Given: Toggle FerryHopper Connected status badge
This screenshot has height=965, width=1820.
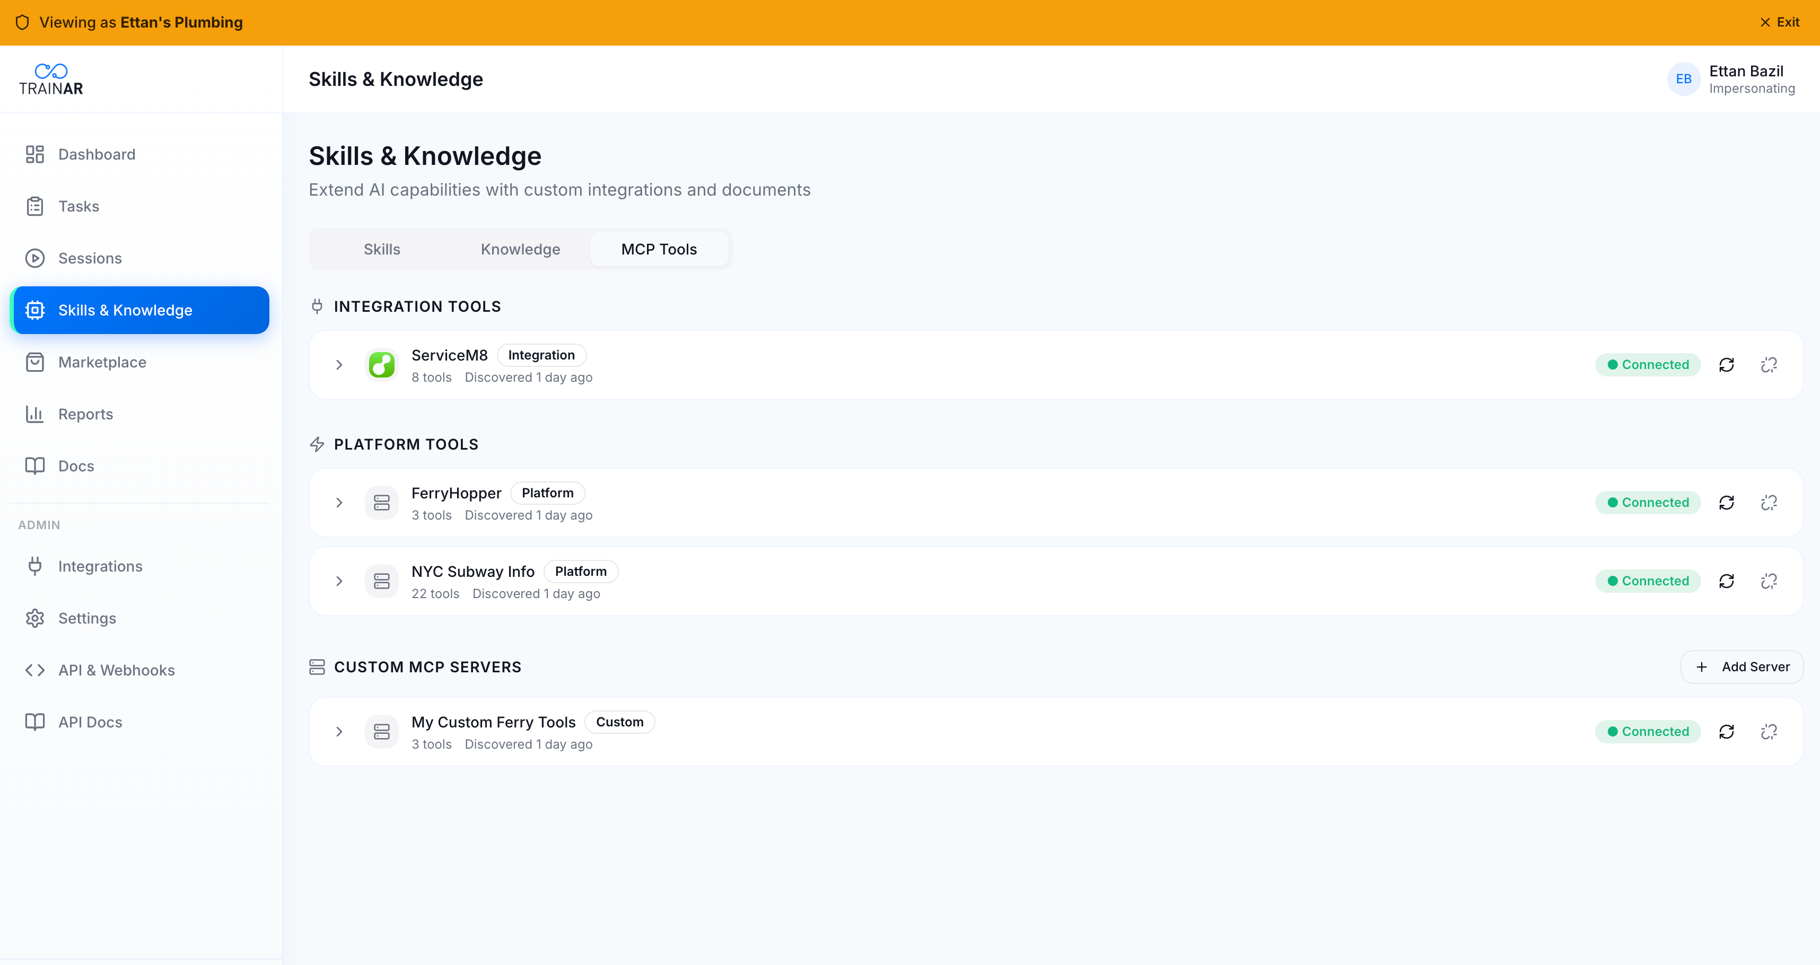Looking at the screenshot, I should coord(1647,502).
